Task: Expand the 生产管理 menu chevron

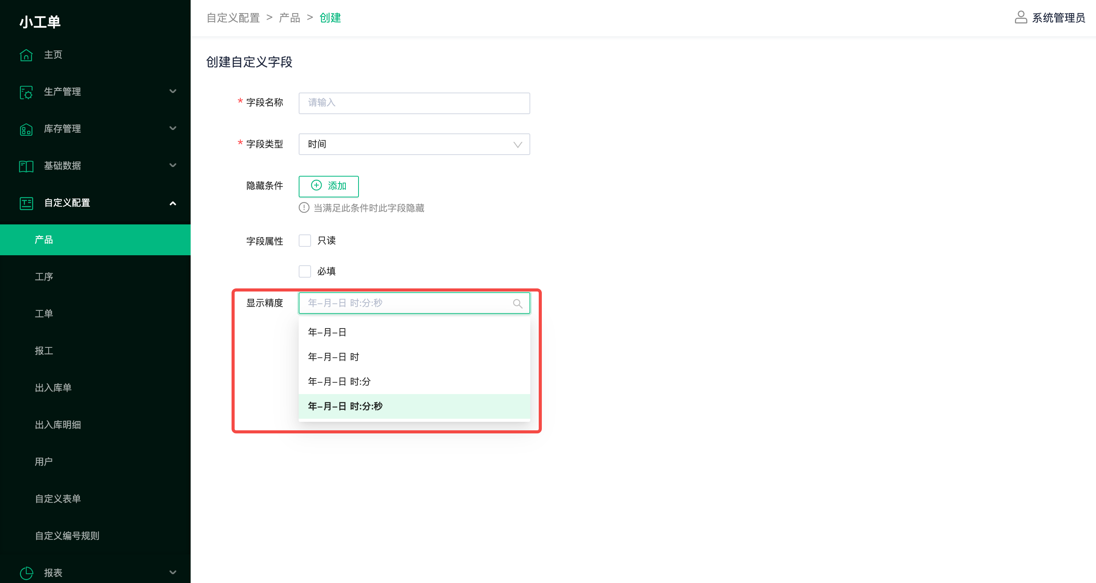Action: (173, 91)
